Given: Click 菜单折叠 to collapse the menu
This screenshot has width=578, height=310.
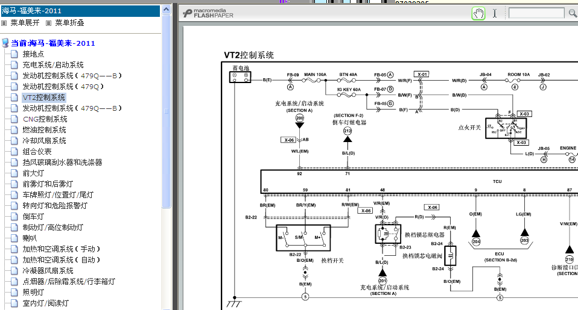Looking at the screenshot, I should coord(69,23).
